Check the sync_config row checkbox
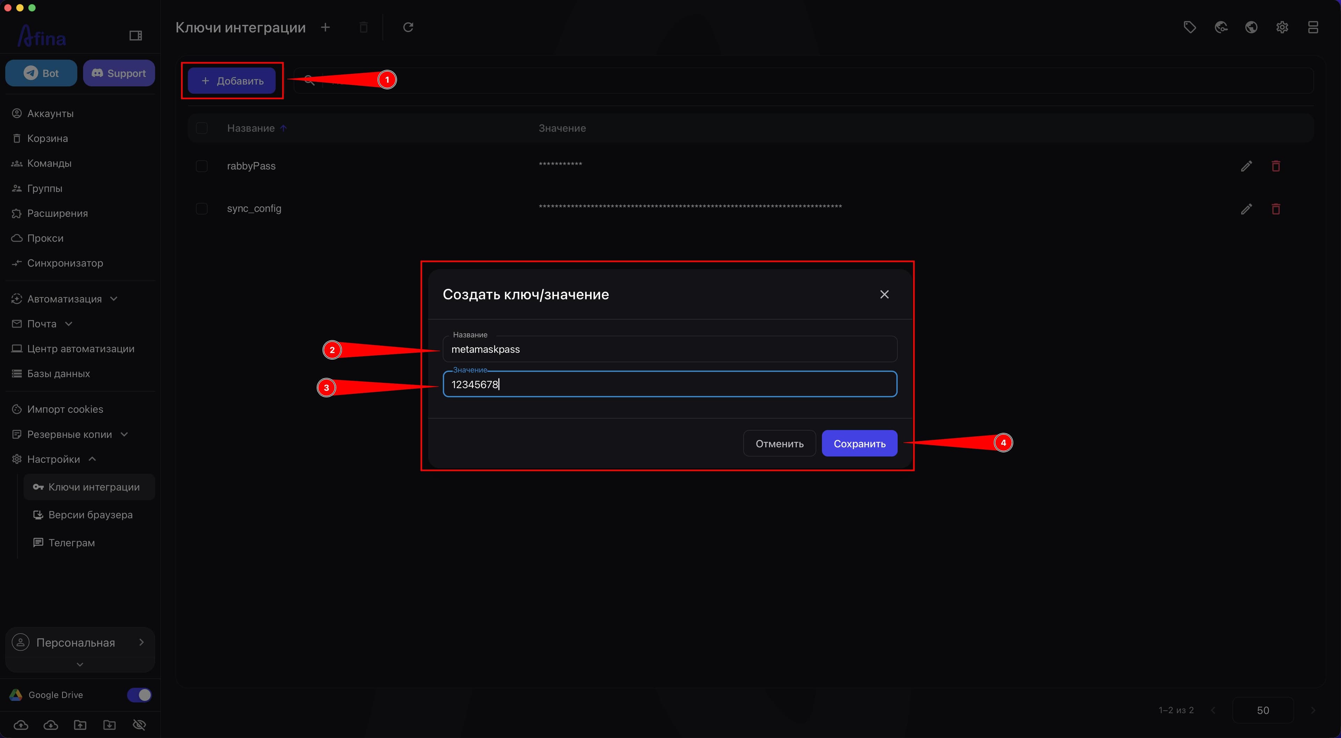This screenshot has height=738, width=1341. pyautogui.click(x=201, y=209)
